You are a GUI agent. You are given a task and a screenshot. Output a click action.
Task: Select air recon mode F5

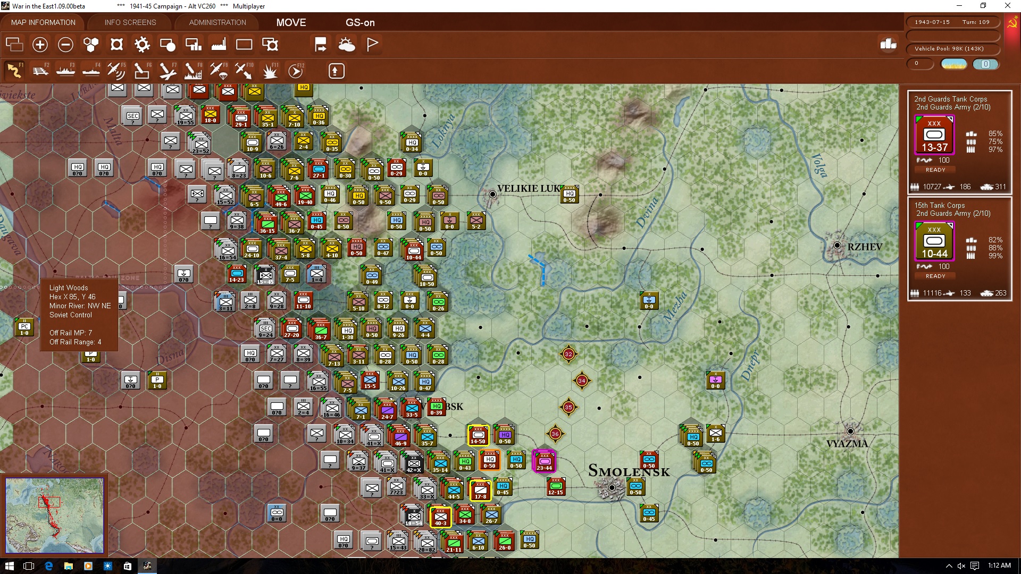(x=116, y=71)
